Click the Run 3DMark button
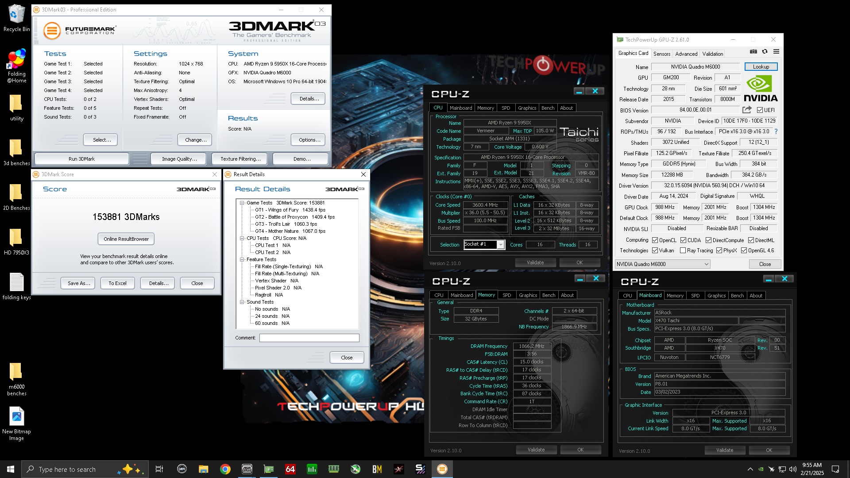Screen dimensions: 850x478 click(81, 159)
